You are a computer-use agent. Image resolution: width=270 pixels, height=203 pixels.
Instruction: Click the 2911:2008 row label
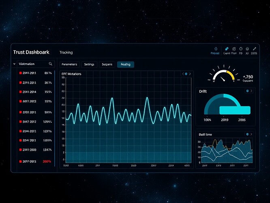point(30,150)
